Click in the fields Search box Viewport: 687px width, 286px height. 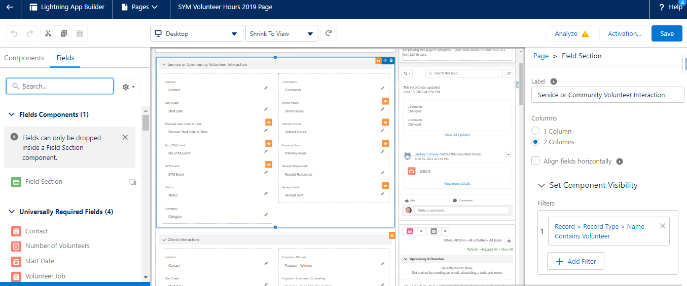[x=60, y=86]
